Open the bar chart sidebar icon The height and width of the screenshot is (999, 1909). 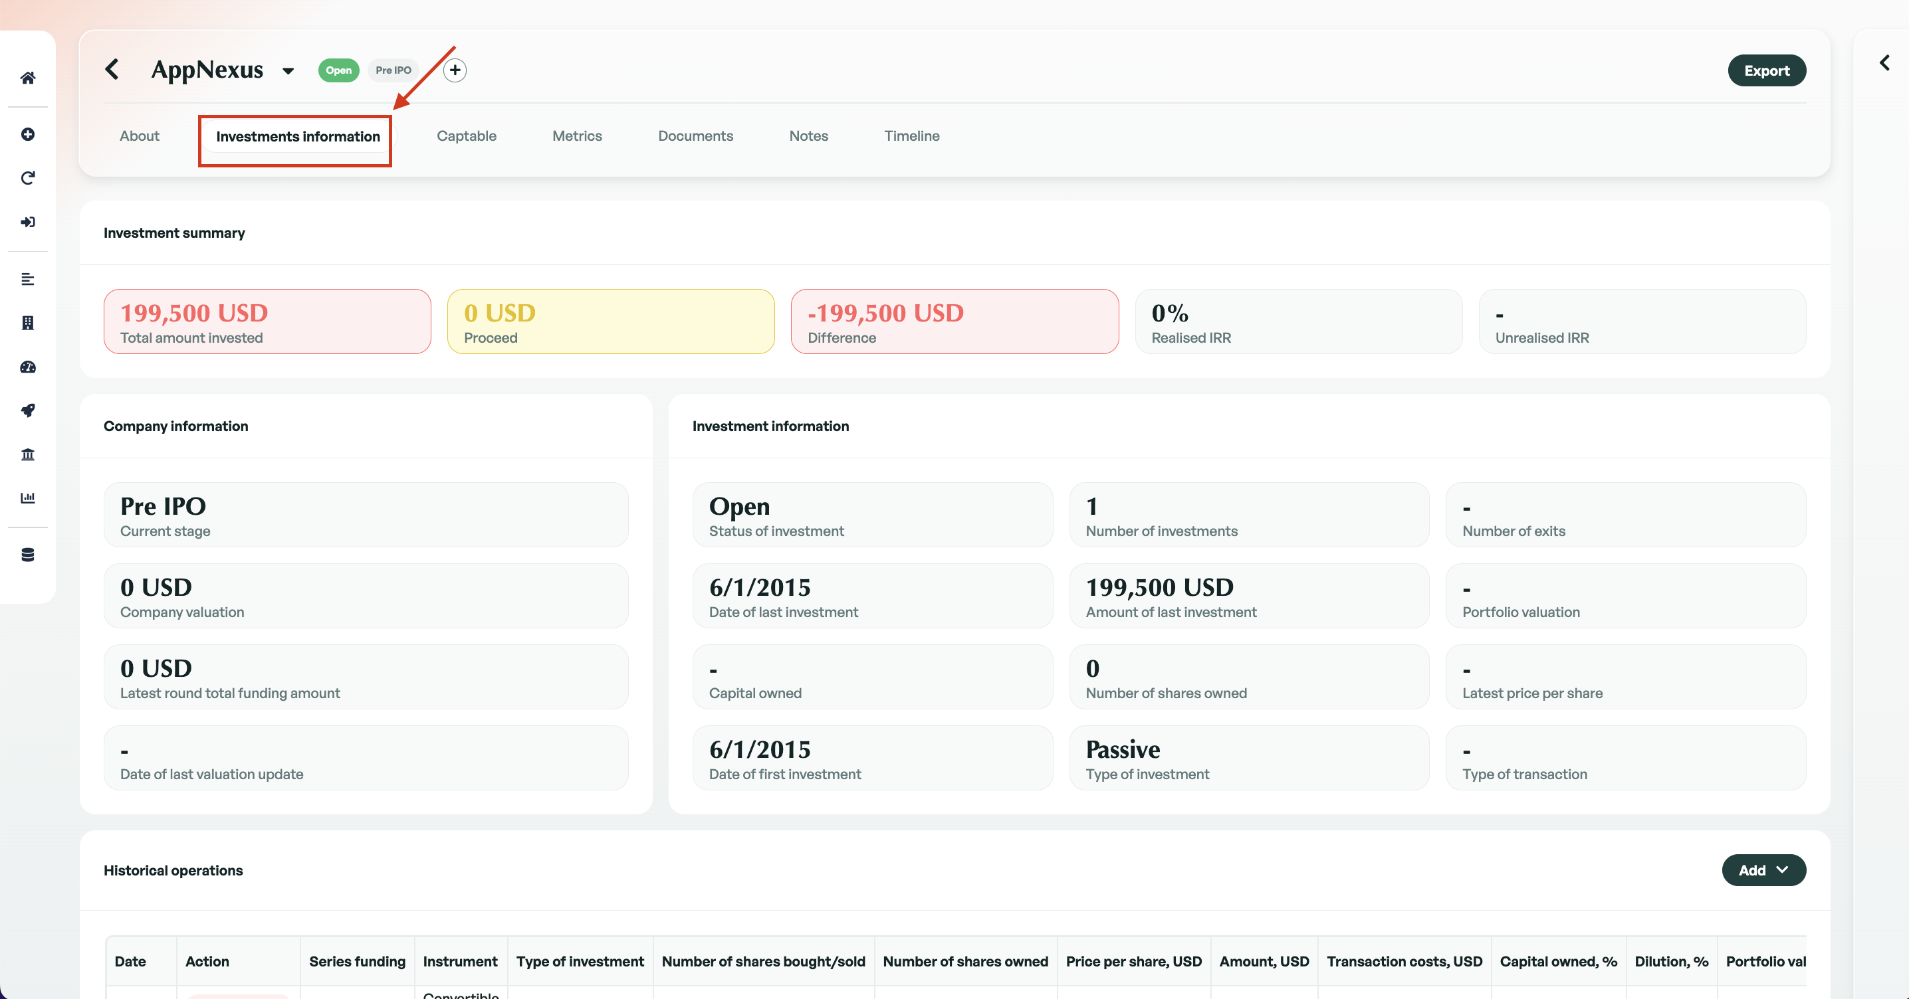coord(27,498)
